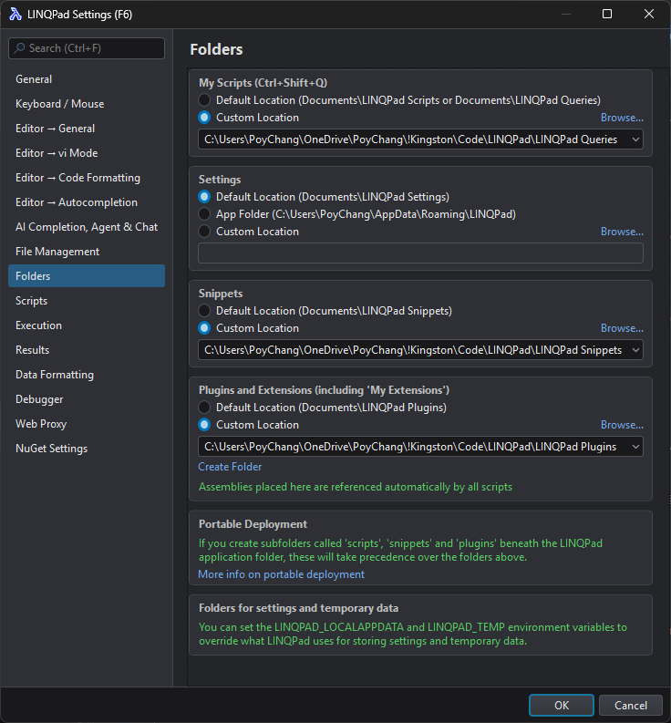
Task: Click the LINQPad Snippets path text
Action: pyautogui.click(x=413, y=350)
